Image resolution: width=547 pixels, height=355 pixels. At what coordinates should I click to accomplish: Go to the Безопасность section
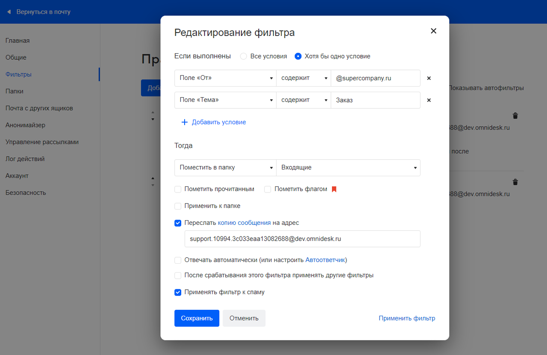26,193
